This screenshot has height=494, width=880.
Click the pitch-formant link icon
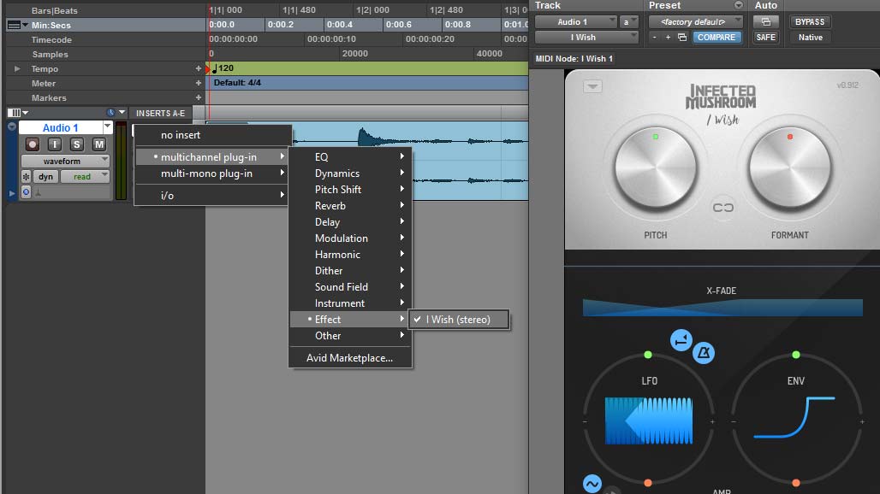click(723, 208)
